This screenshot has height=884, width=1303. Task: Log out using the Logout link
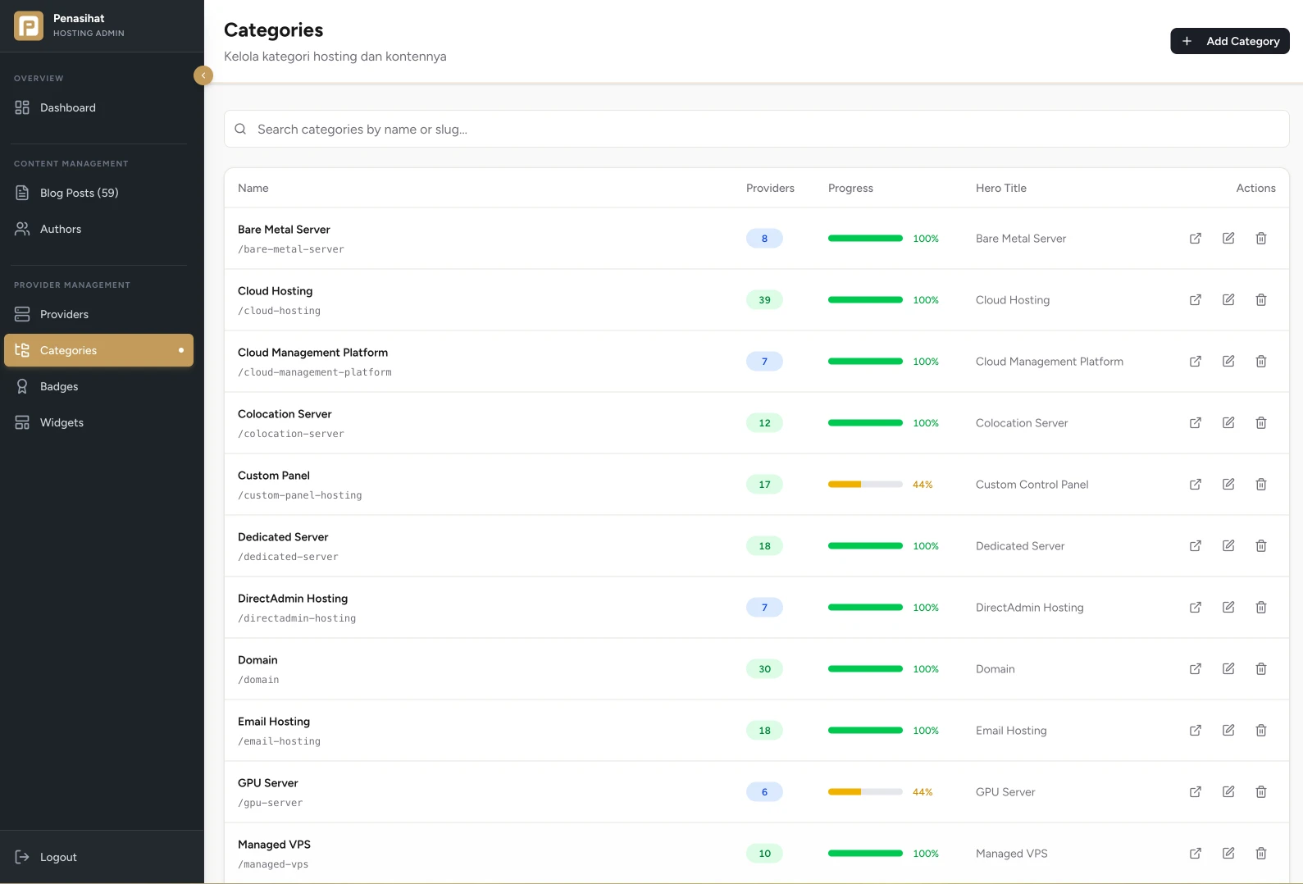pos(57,857)
